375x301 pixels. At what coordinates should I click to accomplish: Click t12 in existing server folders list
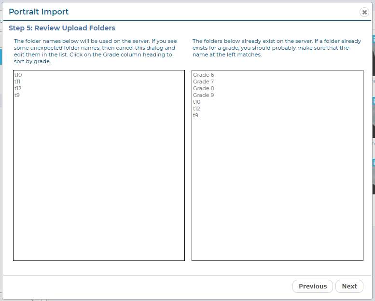pyautogui.click(x=196, y=109)
